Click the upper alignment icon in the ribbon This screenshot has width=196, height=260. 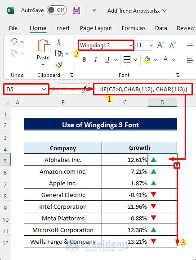pos(190,44)
